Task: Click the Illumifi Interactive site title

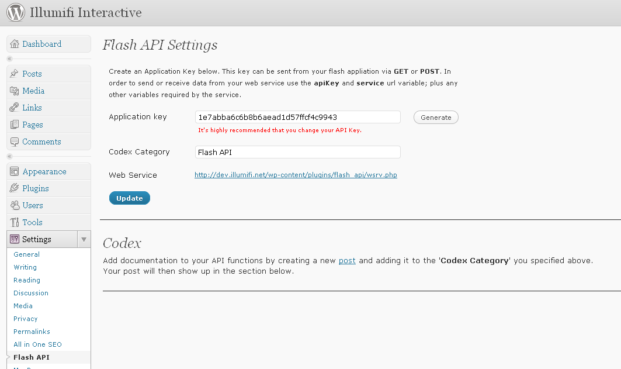Action: [86, 12]
